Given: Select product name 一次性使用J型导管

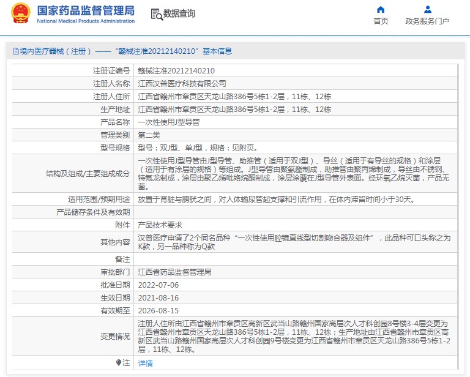Looking at the screenshot, I should click(169, 122).
